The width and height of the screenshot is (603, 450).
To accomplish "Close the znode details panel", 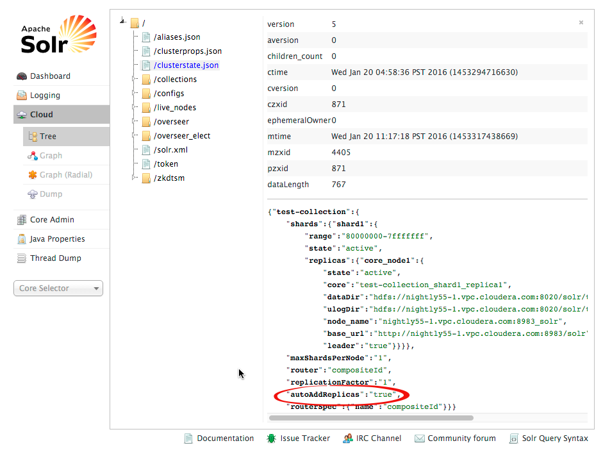I will click(581, 22).
